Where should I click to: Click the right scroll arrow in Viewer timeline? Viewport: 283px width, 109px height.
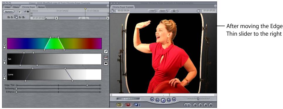click(x=108, y=18)
